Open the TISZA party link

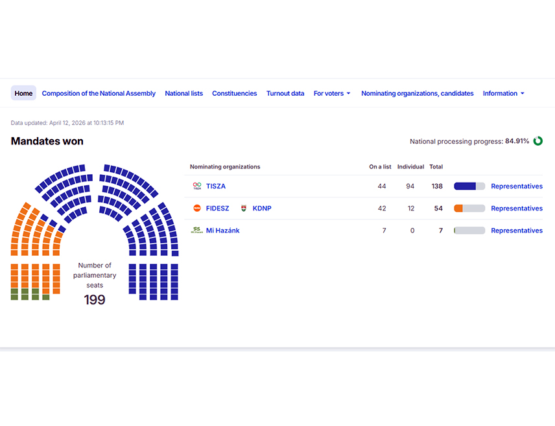coord(216,186)
